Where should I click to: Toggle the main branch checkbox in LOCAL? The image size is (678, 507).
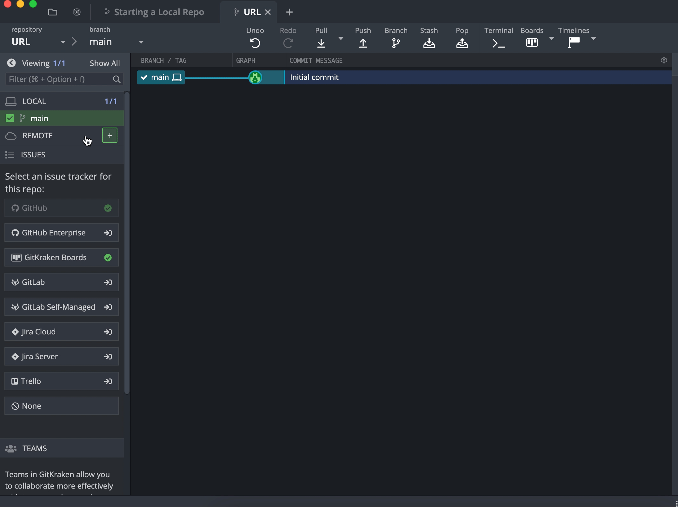click(x=10, y=118)
